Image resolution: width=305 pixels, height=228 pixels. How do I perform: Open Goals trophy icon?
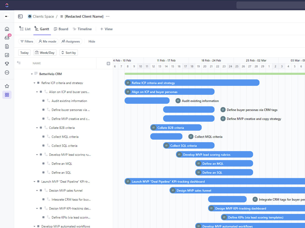click(7, 64)
